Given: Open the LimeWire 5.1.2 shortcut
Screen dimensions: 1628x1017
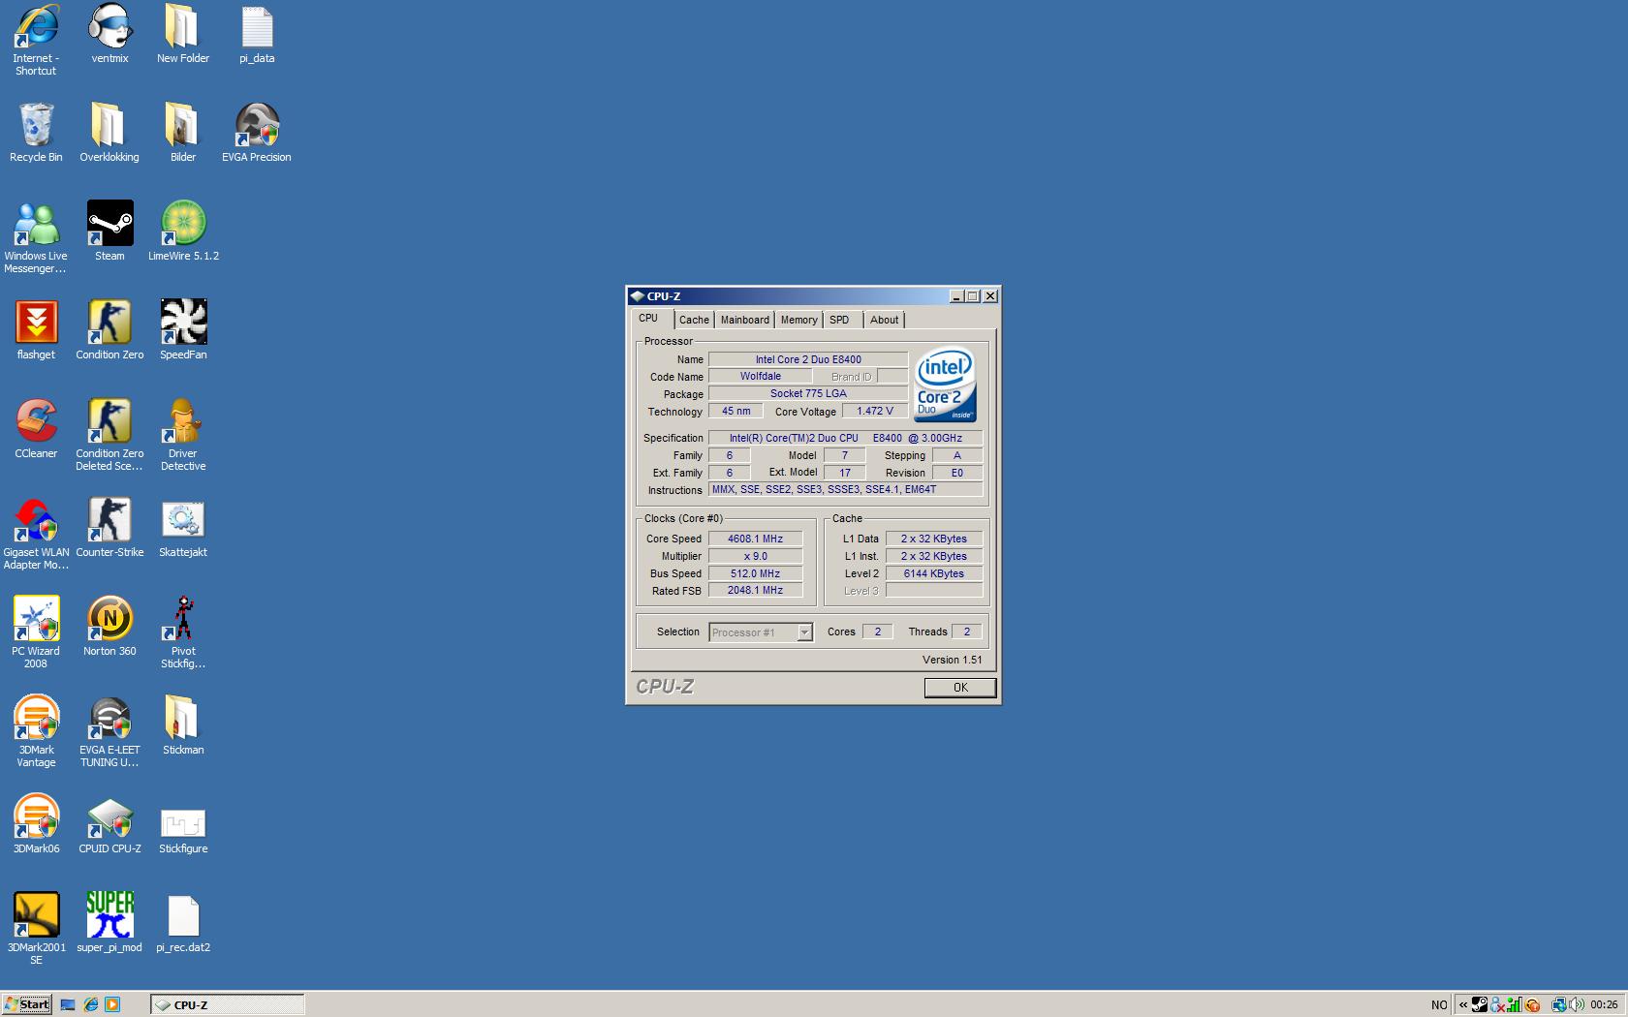Looking at the screenshot, I should (x=183, y=231).
